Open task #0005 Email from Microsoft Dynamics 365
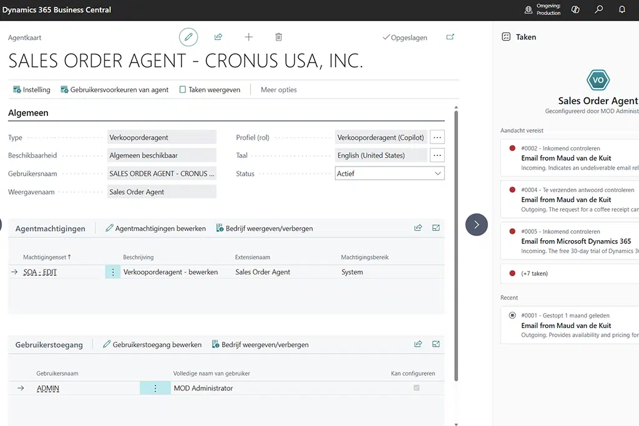 pos(570,241)
